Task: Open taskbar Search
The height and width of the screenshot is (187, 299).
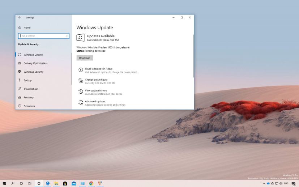Action: click(x=13, y=183)
